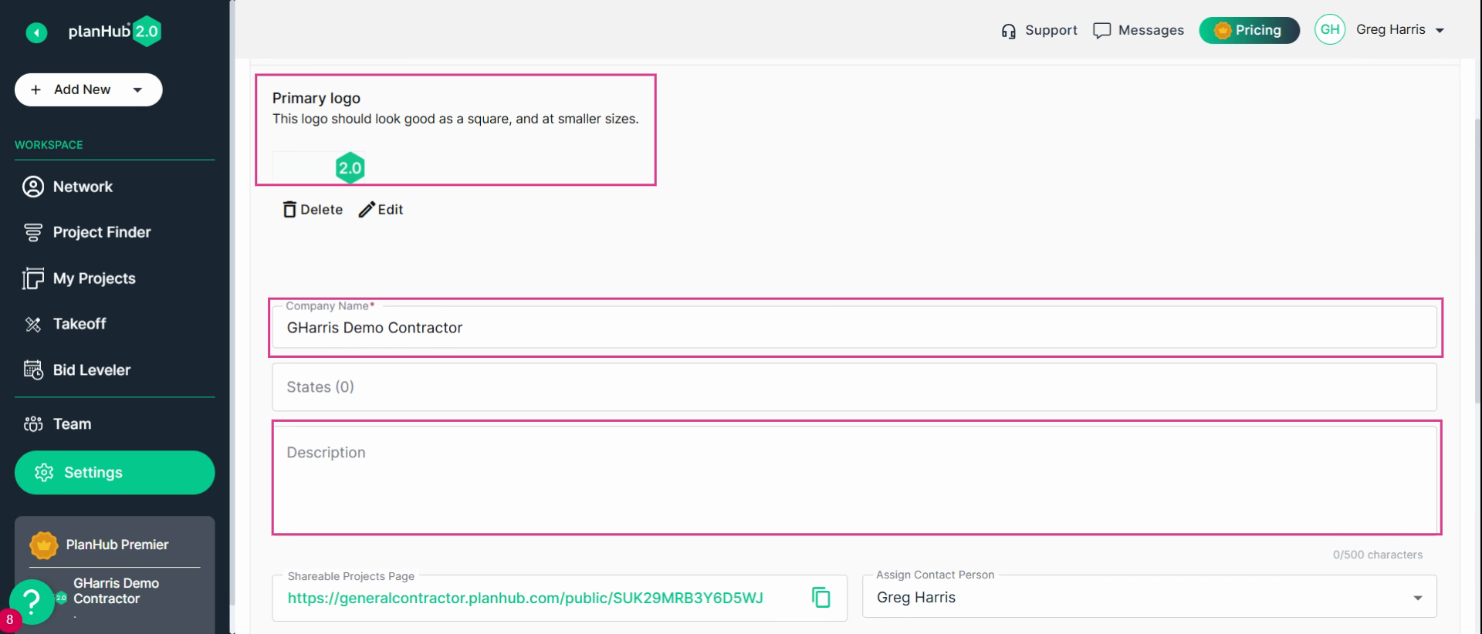1482x634 pixels.
Task: Click the headset Support icon
Action: click(1008, 31)
